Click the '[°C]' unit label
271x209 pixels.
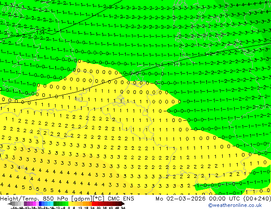[99, 199]
